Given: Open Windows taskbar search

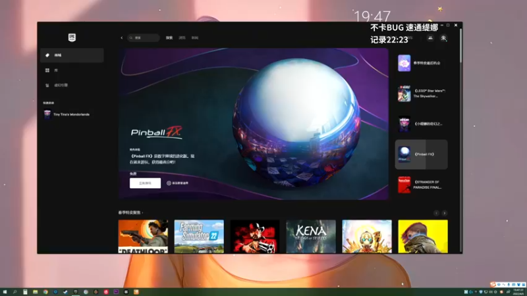Looking at the screenshot, I should coord(14,292).
